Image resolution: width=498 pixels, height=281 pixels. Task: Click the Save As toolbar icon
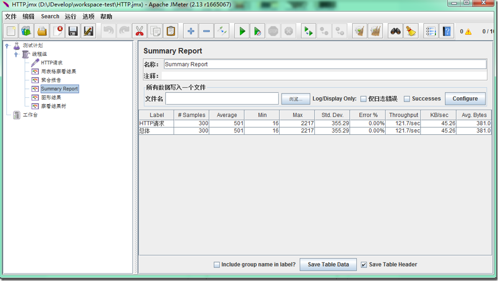pos(89,31)
